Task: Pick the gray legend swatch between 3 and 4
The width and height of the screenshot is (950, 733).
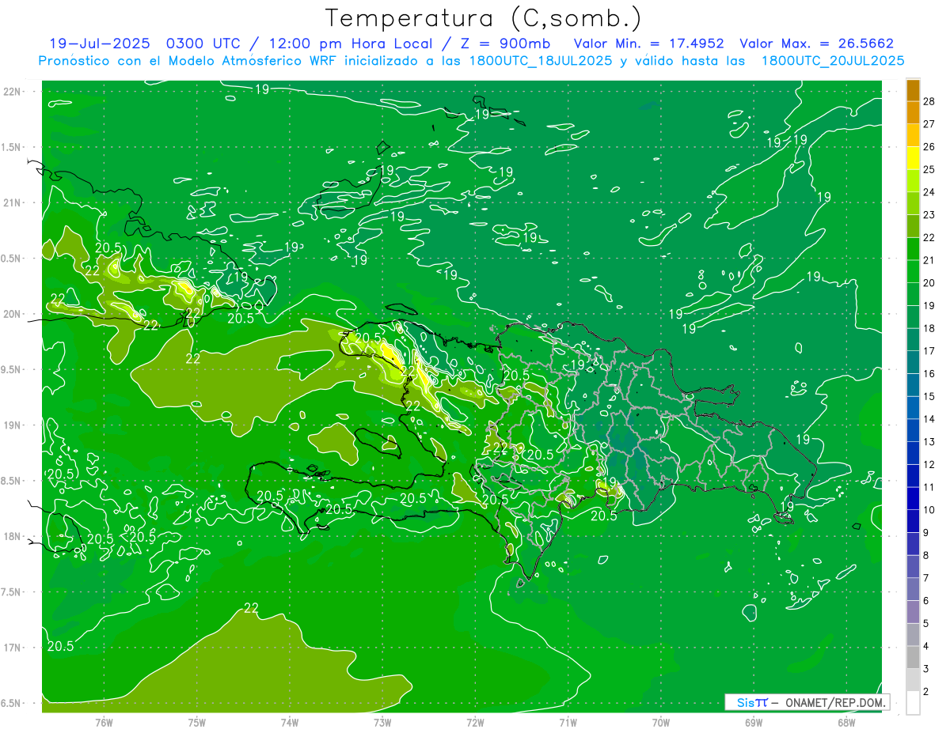Action: pyautogui.click(x=914, y=657)
